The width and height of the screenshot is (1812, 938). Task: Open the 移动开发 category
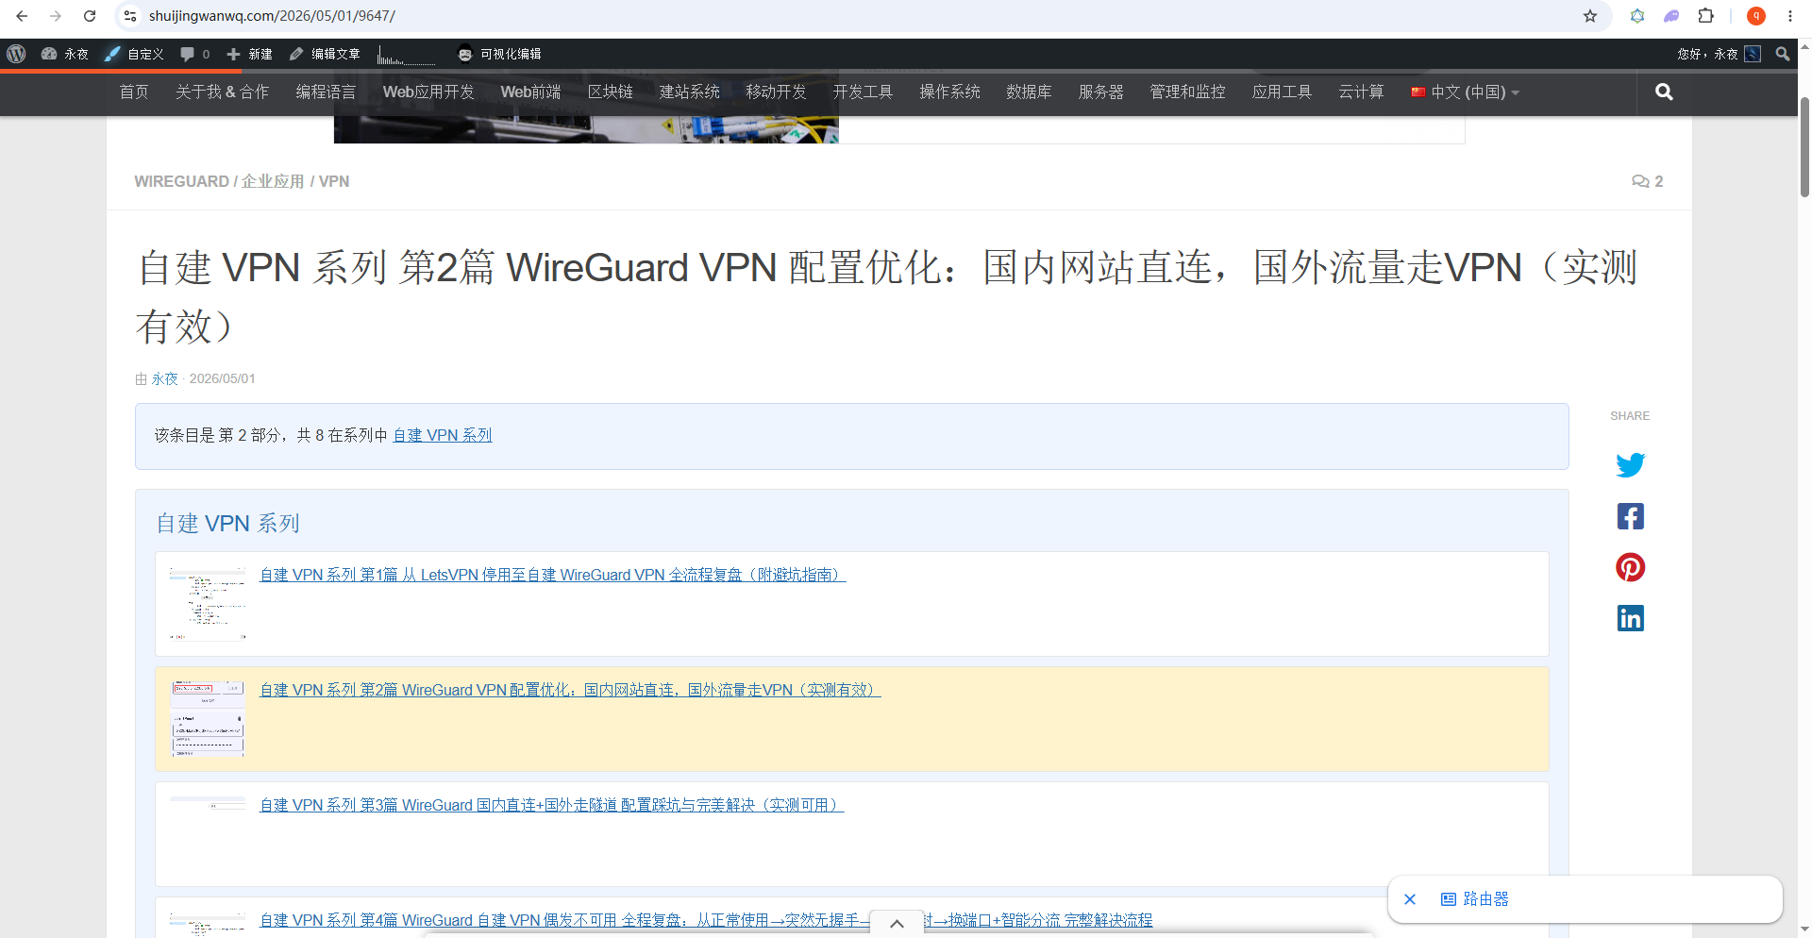[776, 92]
